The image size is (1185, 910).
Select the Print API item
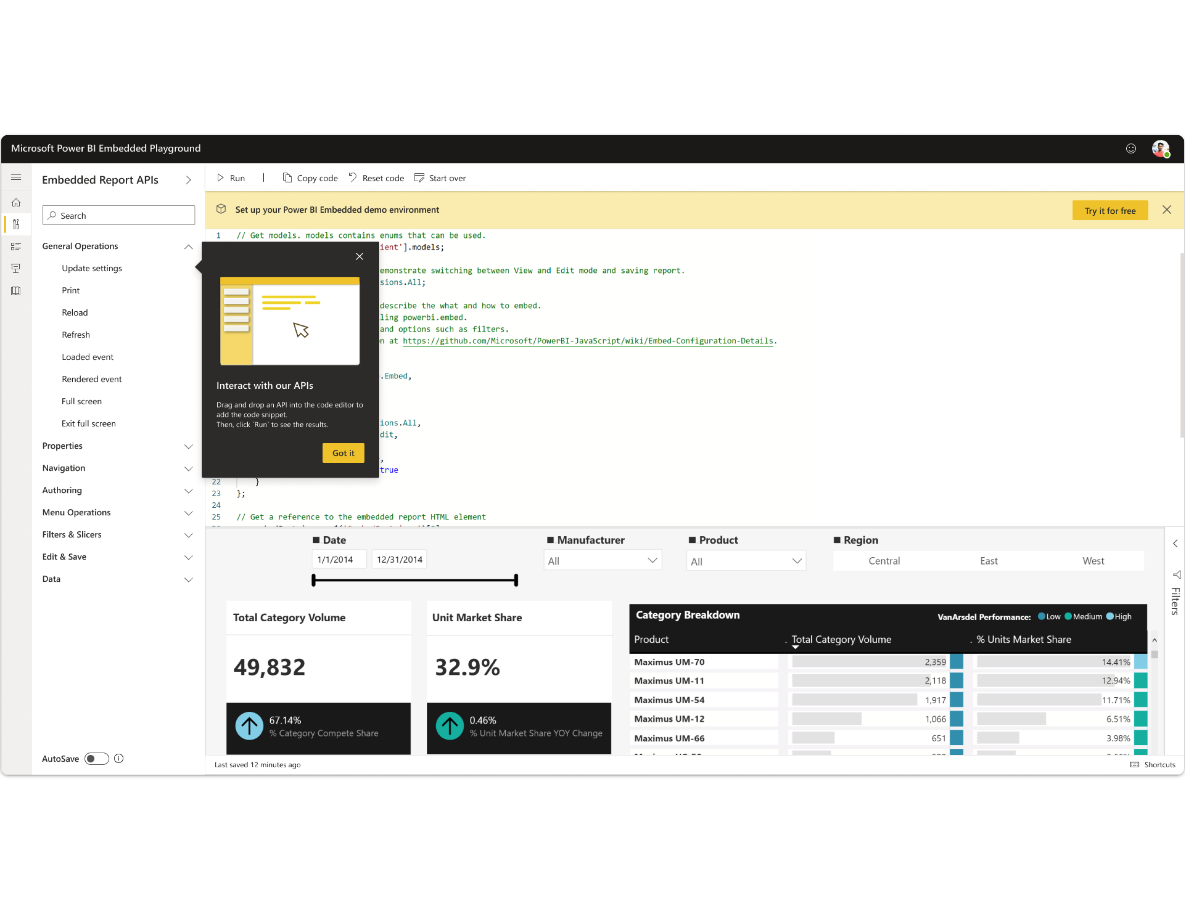(70, 290)
